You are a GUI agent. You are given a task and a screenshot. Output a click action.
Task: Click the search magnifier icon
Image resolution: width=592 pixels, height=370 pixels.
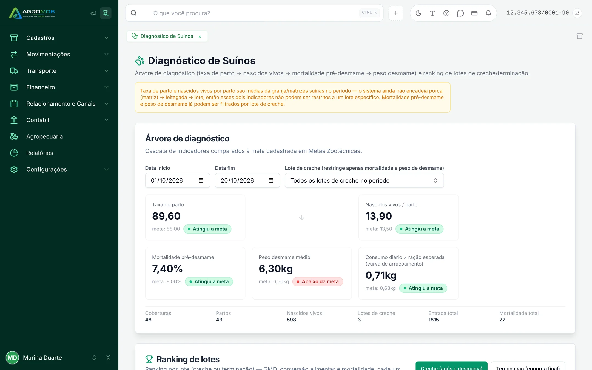[x=133, y=13]
